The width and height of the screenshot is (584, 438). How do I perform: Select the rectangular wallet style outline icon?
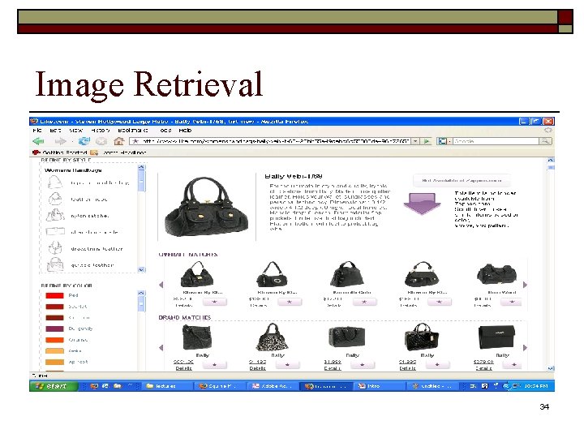55,231
